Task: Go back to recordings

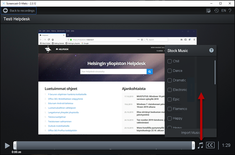Action: (19, 11)
